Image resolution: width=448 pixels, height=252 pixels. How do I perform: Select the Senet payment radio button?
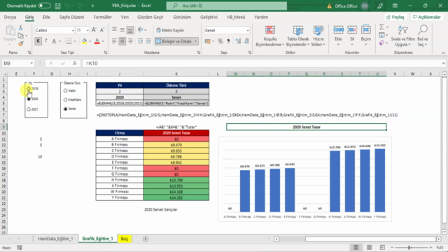(x=65, y=109)
